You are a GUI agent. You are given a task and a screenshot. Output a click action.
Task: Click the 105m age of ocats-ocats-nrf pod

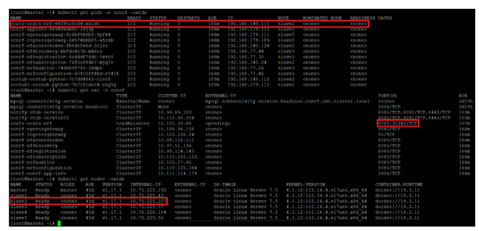point(213,23)
